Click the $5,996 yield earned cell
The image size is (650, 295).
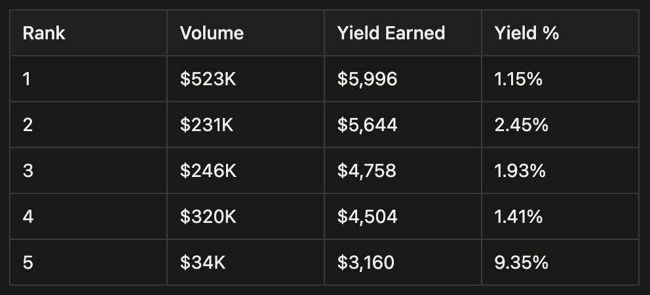tap(367, 79)
